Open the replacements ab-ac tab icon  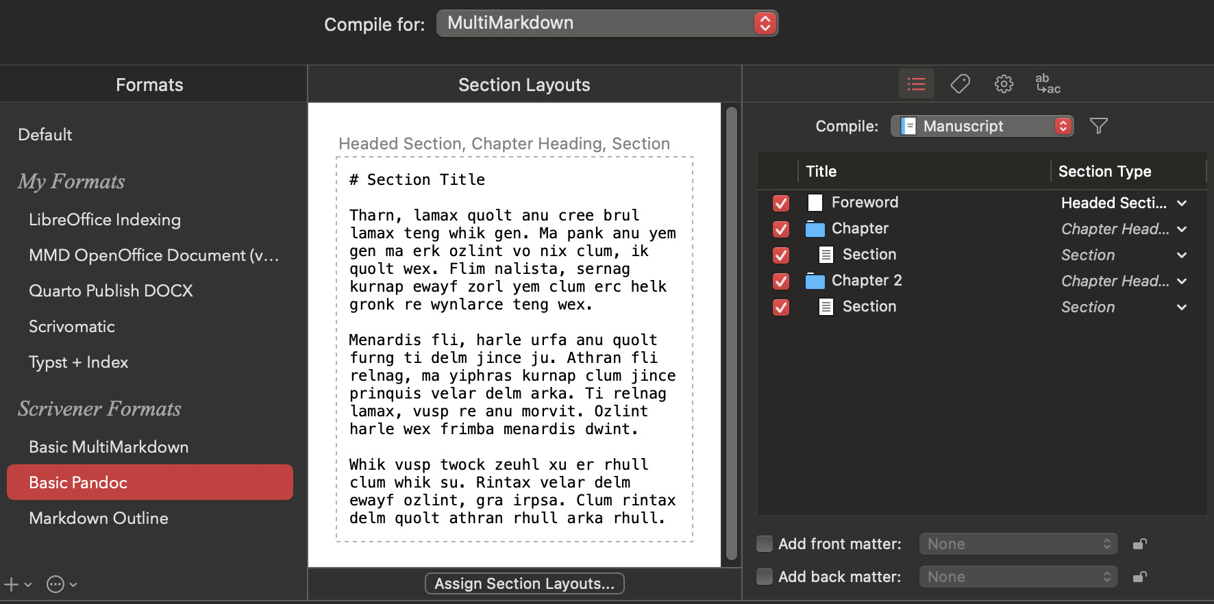coord(1048,84)
